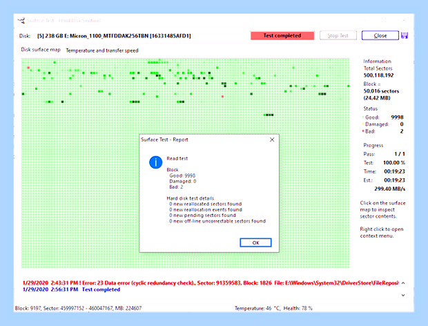
Task: Click the Pass 1 / 1 value
Action: (399, 154)
